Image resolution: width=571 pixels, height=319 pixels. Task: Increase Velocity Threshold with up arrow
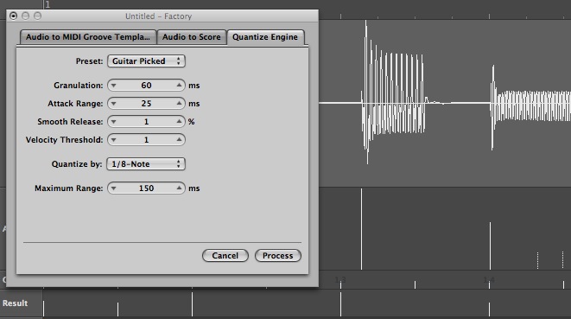click(179, 140)
